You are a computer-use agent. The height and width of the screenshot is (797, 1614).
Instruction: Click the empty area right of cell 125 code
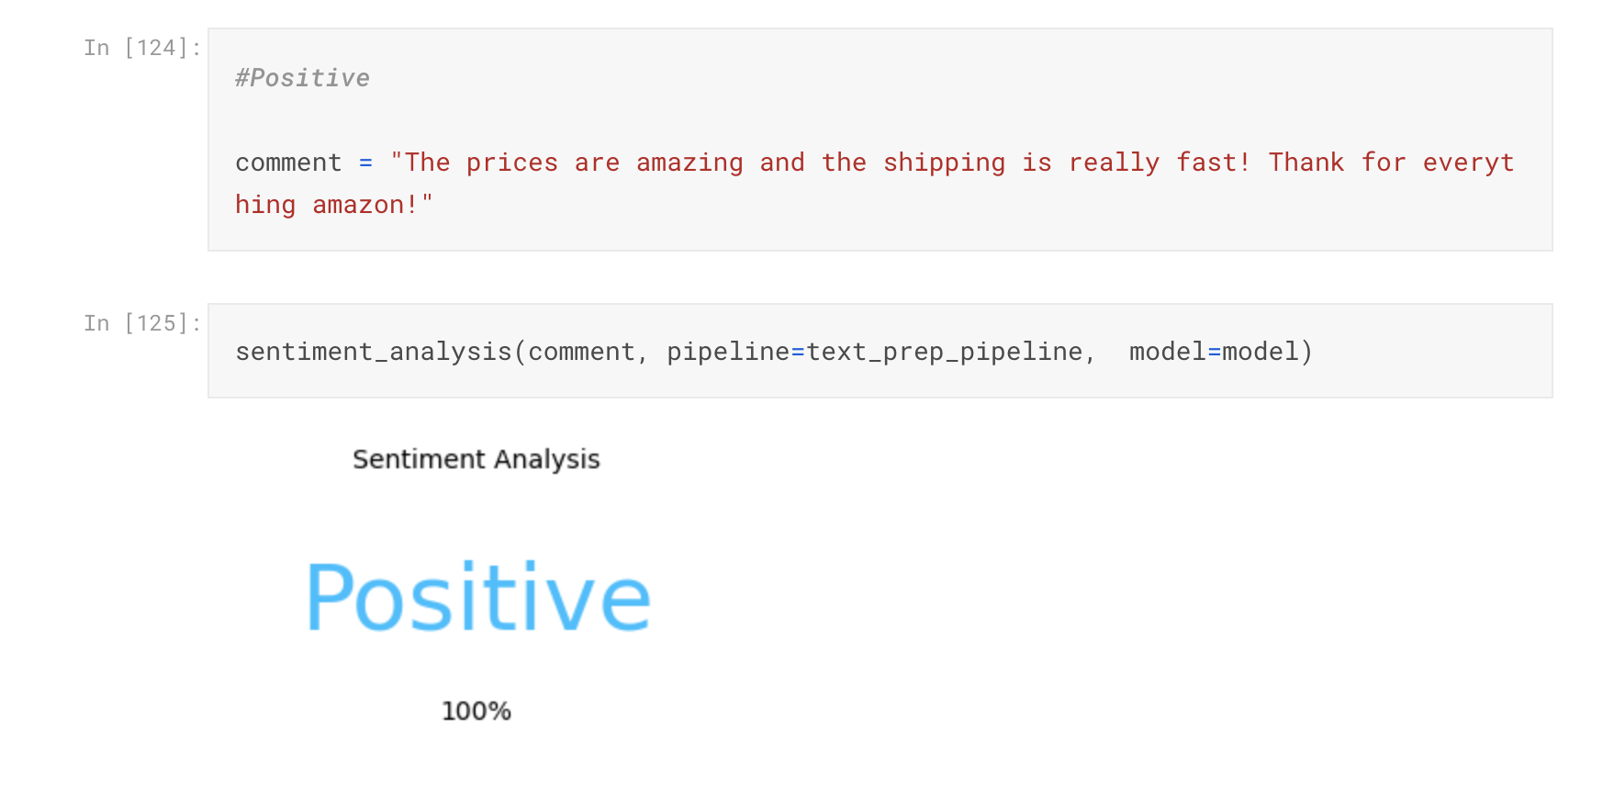tap(1432, 352)
